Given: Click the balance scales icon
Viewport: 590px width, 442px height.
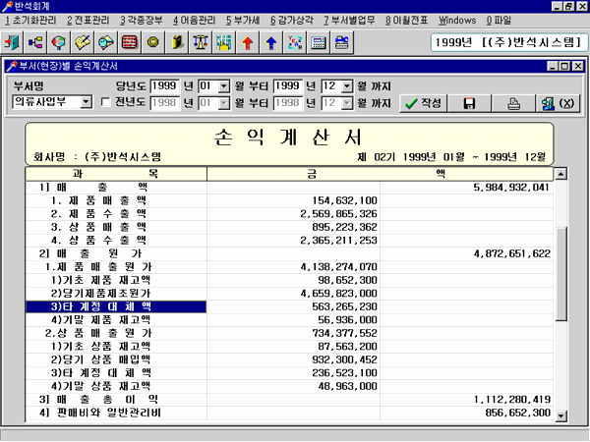Looking at the screenshot, I should [201, 42].
